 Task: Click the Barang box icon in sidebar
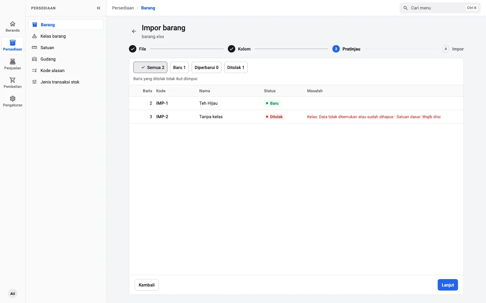[x=35, y=25]
